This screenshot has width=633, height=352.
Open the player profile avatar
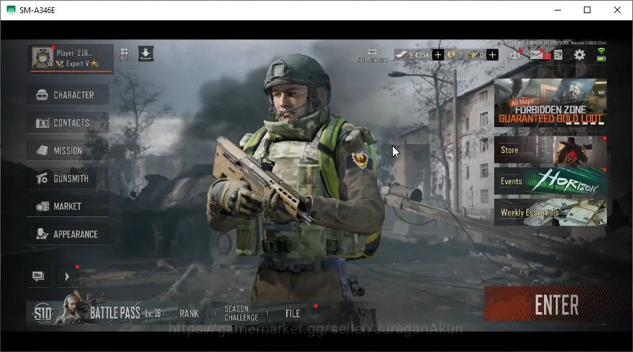pyautogui.click(x=43, y=58)
